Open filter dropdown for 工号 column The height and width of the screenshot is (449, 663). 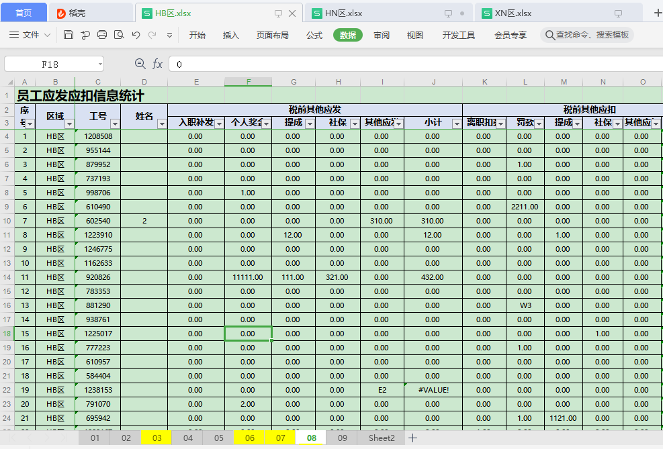[115, 123]
